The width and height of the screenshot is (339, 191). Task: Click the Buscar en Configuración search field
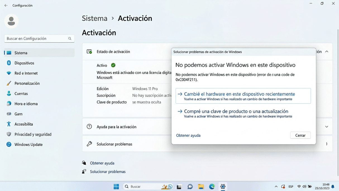coord(39,39)
